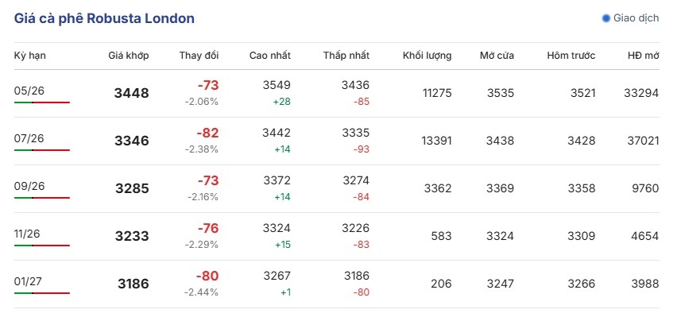Open the 07/26 contract term
Screen dimensions: 677x321
[x=29, y=138]
